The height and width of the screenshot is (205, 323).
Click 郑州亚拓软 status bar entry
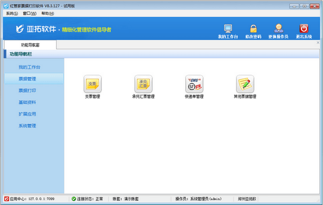tap(247, 199)
